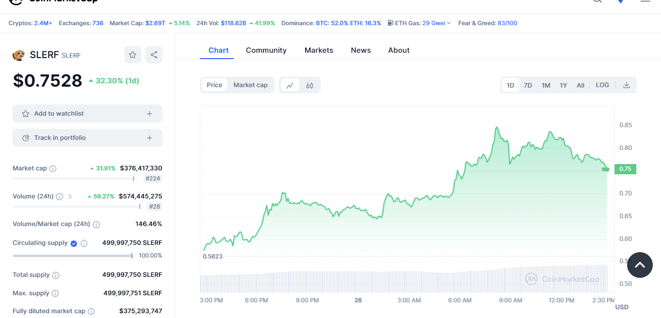Image resolution: width=661 pixels, height=318 pixels.
Task: Toggle Market cap chart mode
Action: [251, 85]
